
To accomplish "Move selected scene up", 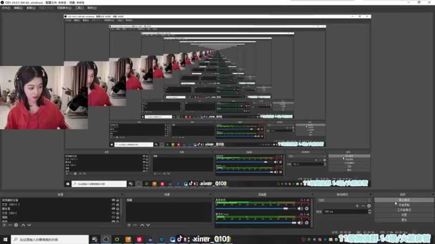I will pyautogui.click(x=142, y=225).
